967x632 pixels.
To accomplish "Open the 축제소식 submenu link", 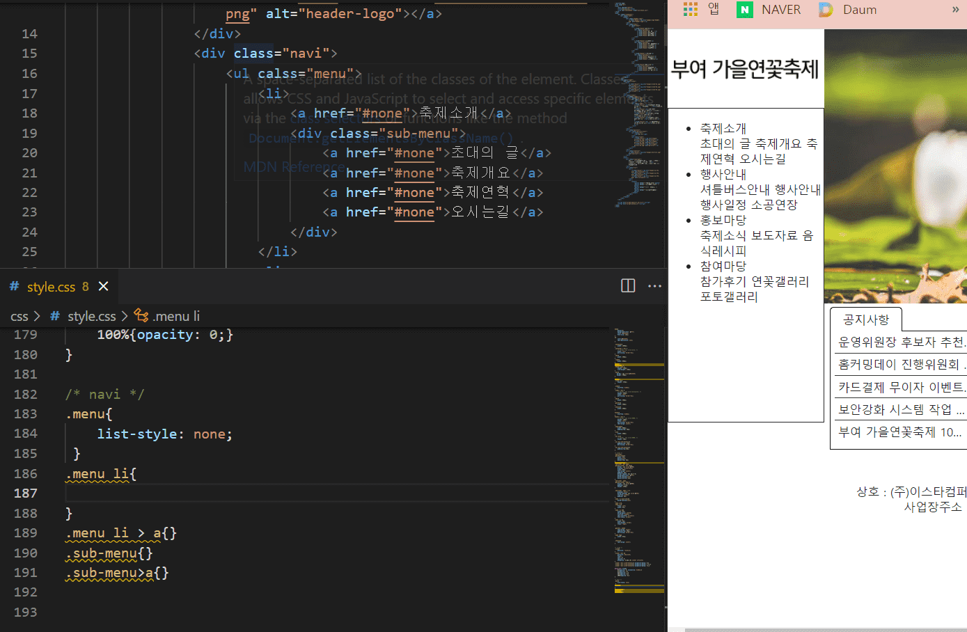I will pyautogui.click(x=723, y=236).
